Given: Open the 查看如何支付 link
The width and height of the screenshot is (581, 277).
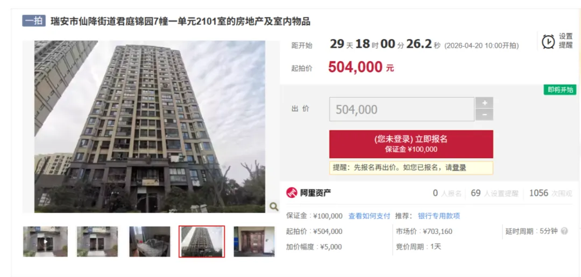Looking at the screenshot, I should pos(369,216).
